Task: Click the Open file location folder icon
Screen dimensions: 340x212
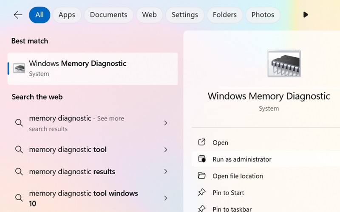Action: (x=201, y=176)
